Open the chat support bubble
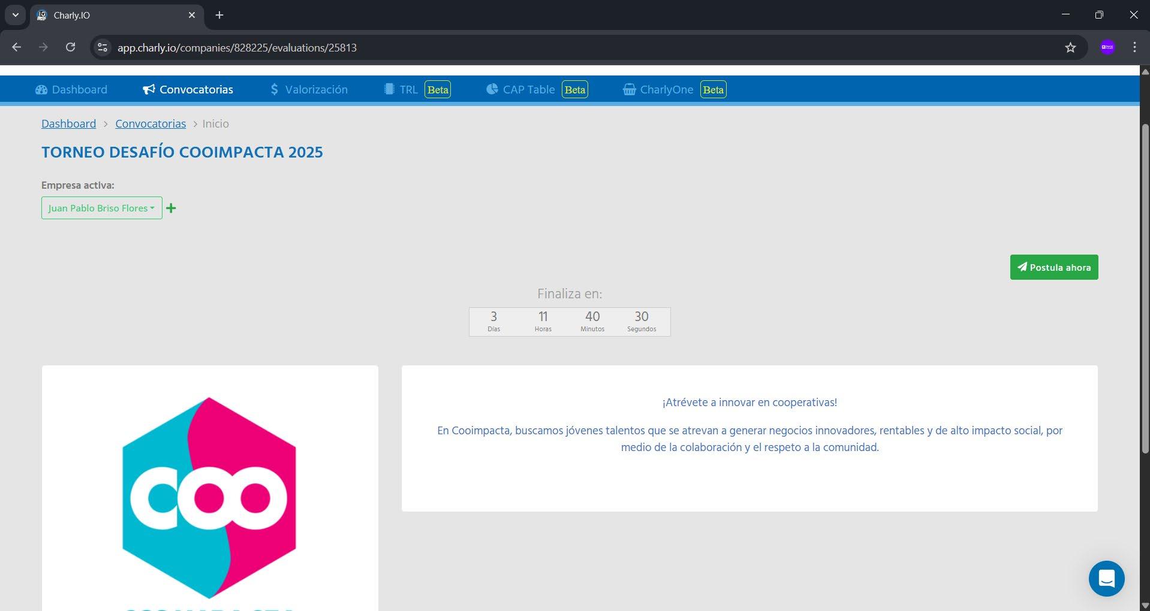1150x611 pixels. coord(1106,579)
